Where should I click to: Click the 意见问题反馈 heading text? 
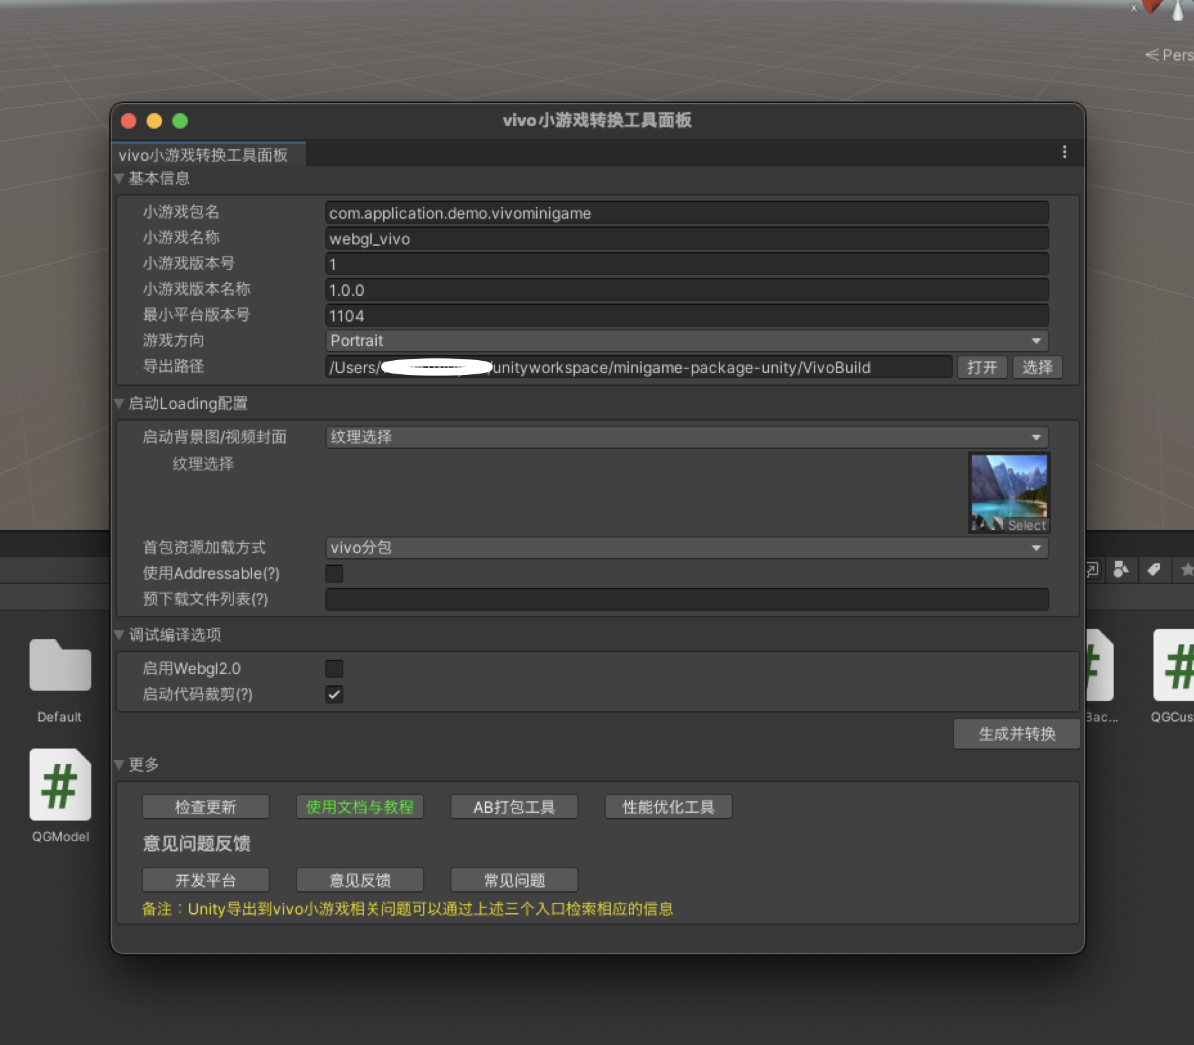coord(197,844)
